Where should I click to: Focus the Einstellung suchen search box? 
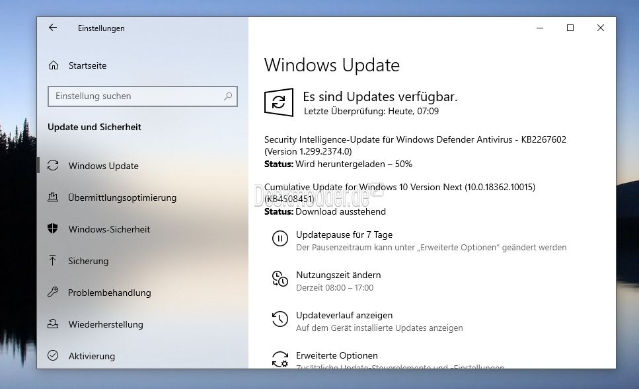tap(143, 96)
